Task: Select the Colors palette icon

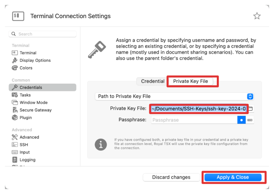Action: pyautogui.click(x=15, y=68)
